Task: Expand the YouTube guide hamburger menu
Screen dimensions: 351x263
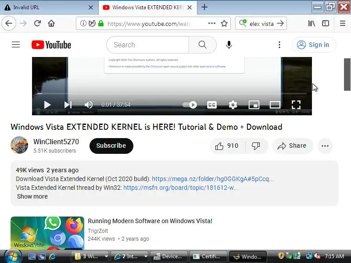Action: click(16, 45)
